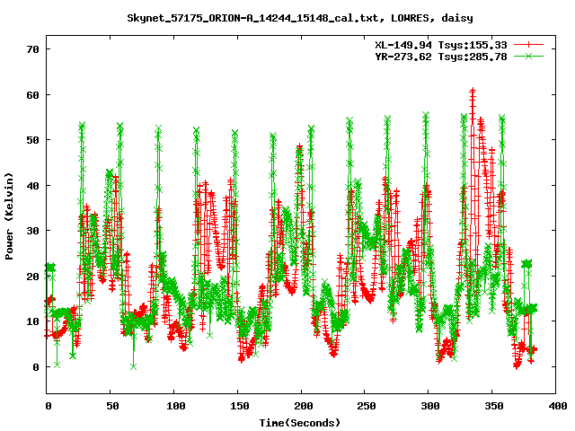Screen dimensions: 575x431
Task: Click the green outlier point at zero near 68 seconds
Action: tap(134, 366)
